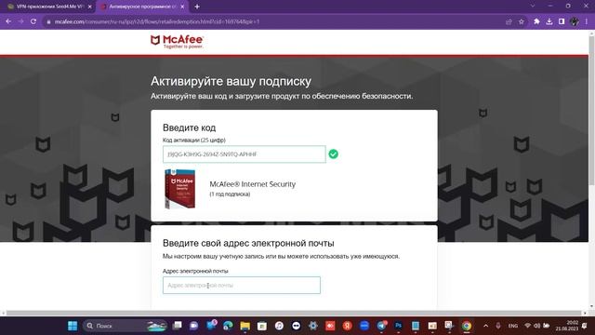Open the Windows Start menu

coord(73,326)
